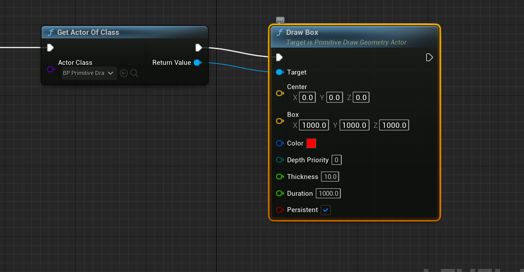Image resolution: width=524 pixels, height=272 pixels.
Task: Click the green Thickness input pin
Action: [280, 176]
